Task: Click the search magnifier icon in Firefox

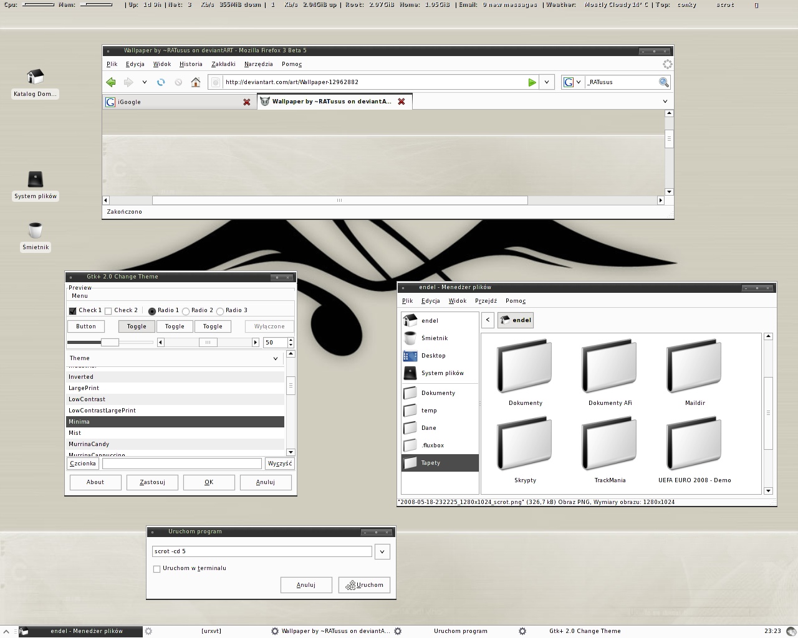Action: point(664,82)
